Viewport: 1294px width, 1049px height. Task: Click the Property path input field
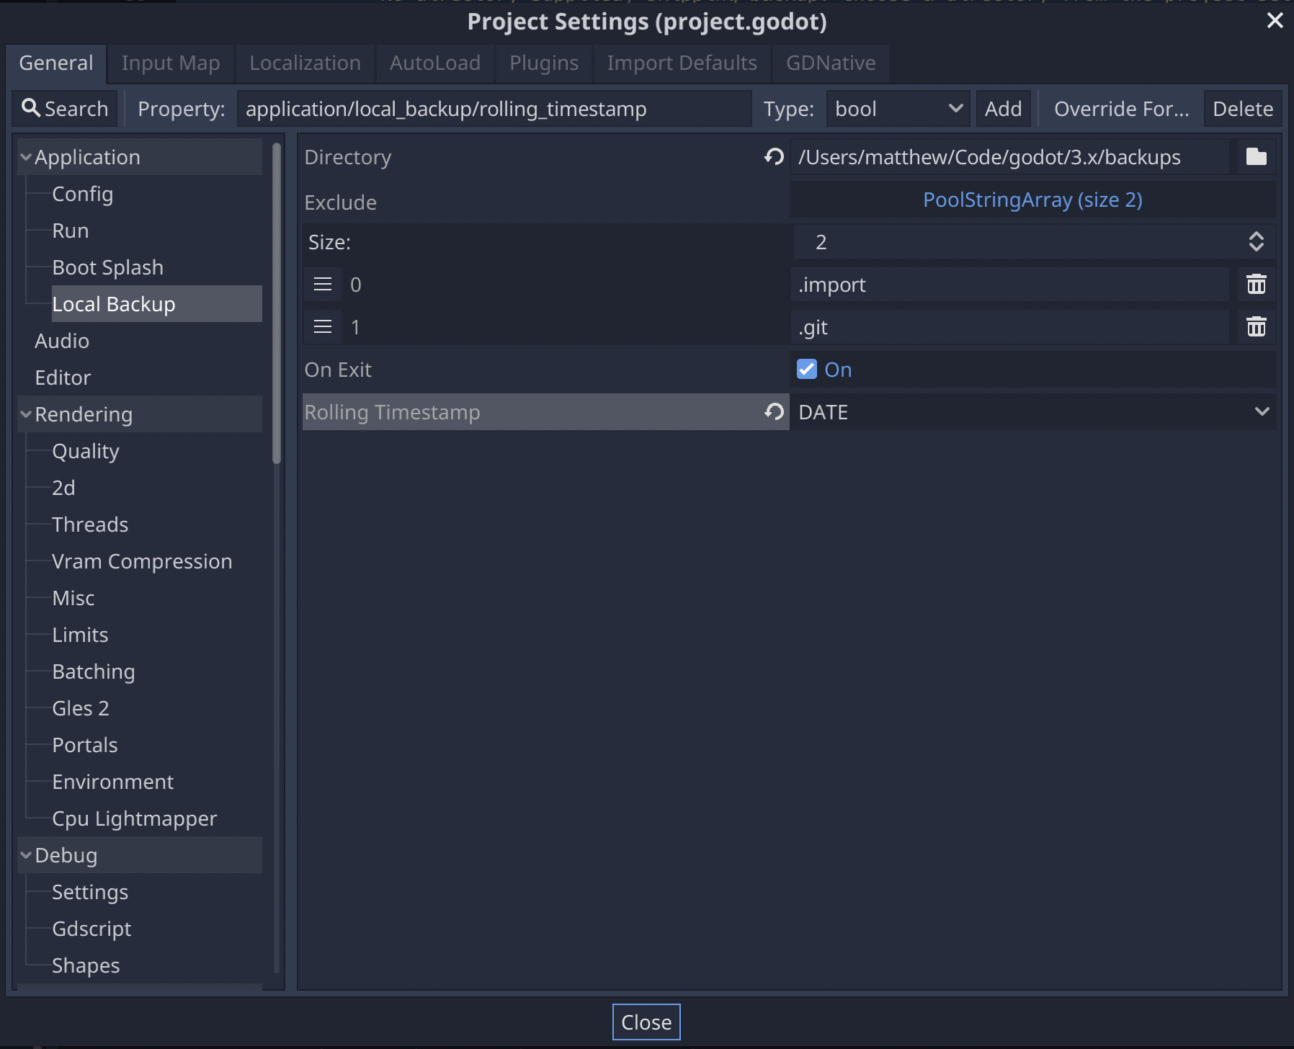494,109
